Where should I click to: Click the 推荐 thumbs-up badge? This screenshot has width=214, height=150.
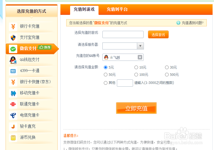click(45, 47)
